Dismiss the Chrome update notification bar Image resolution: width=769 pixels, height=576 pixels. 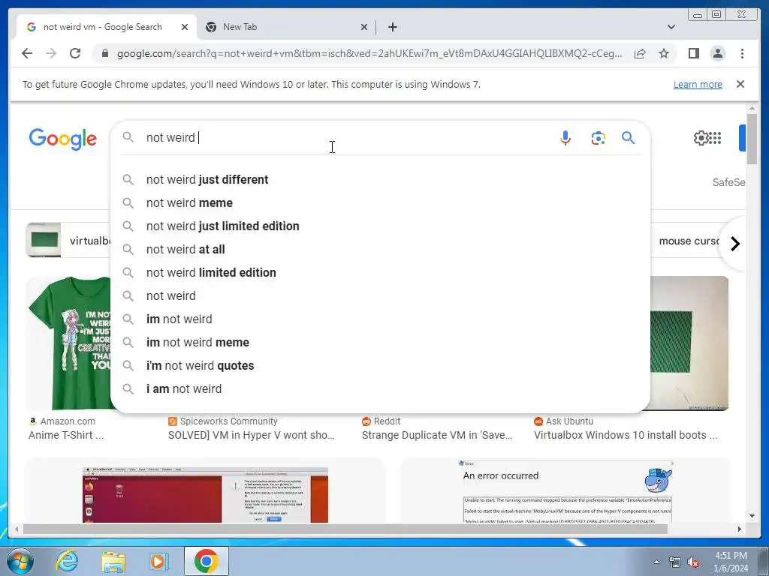[740, 84]
